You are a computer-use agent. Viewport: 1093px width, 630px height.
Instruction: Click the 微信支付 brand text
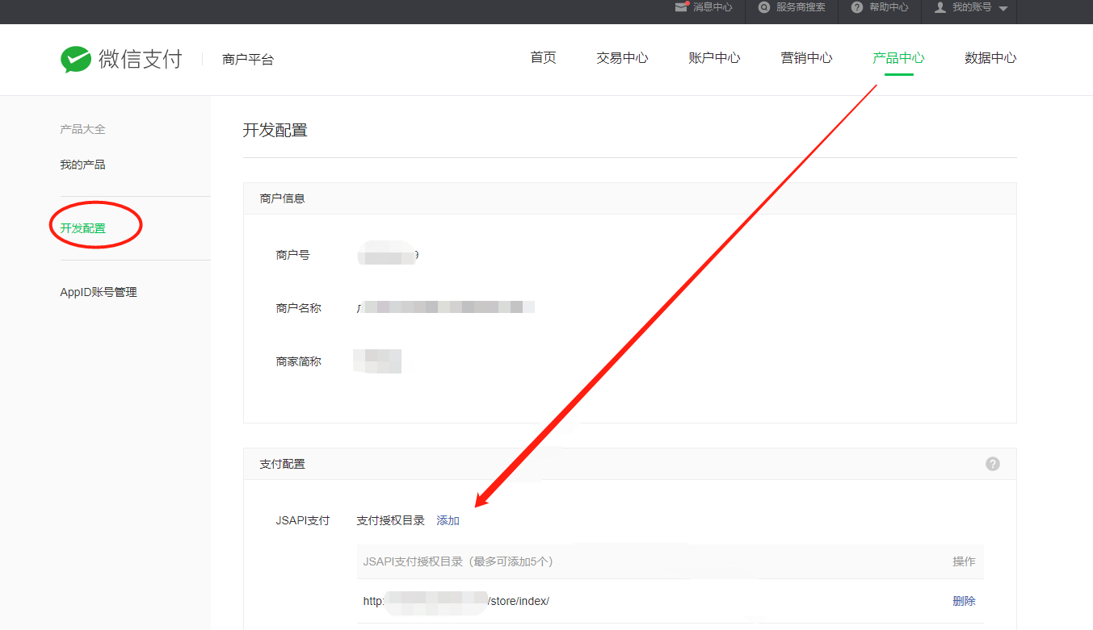[141, 59]
